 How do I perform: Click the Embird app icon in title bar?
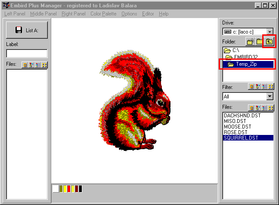(6, 5)
